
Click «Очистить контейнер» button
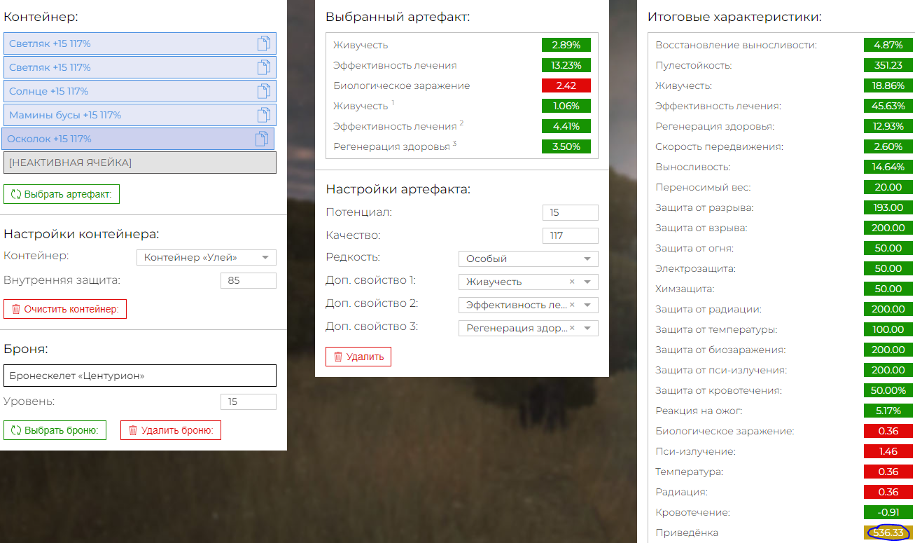(65, 309)
